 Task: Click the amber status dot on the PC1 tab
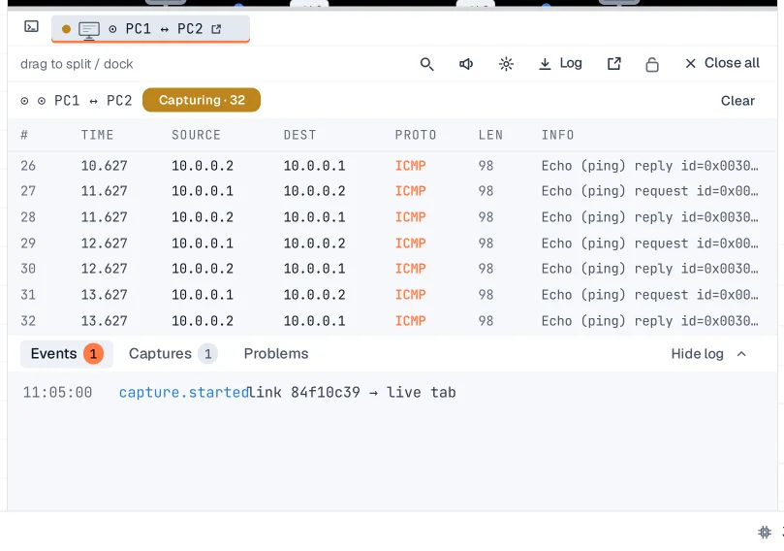pyautogui.click(x=66, y=29)
